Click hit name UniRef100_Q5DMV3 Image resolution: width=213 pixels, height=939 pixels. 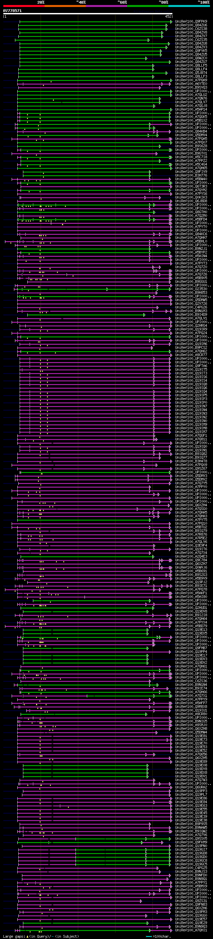click(x=191, y=476)
